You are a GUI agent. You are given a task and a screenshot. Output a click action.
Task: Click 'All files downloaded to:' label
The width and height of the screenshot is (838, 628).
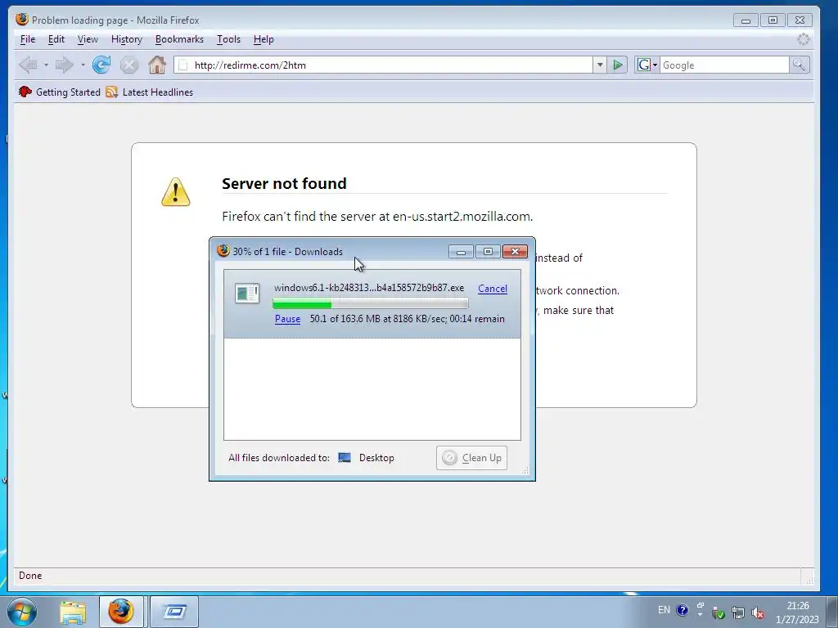[x=279, y=458]
